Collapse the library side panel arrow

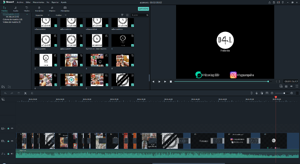point(30,51)
